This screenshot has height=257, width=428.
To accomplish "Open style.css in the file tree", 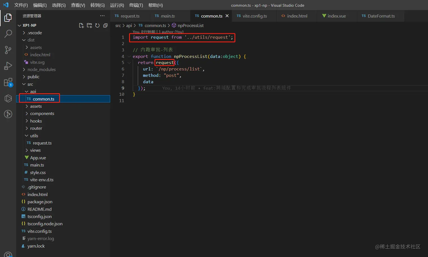I will click(63, 172).
